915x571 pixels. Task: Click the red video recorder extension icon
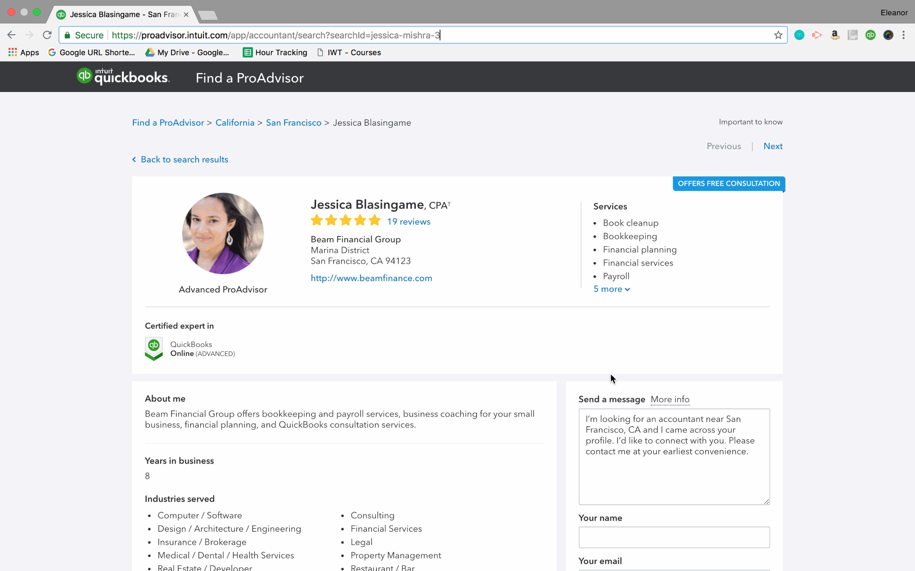tap(817, 35)
